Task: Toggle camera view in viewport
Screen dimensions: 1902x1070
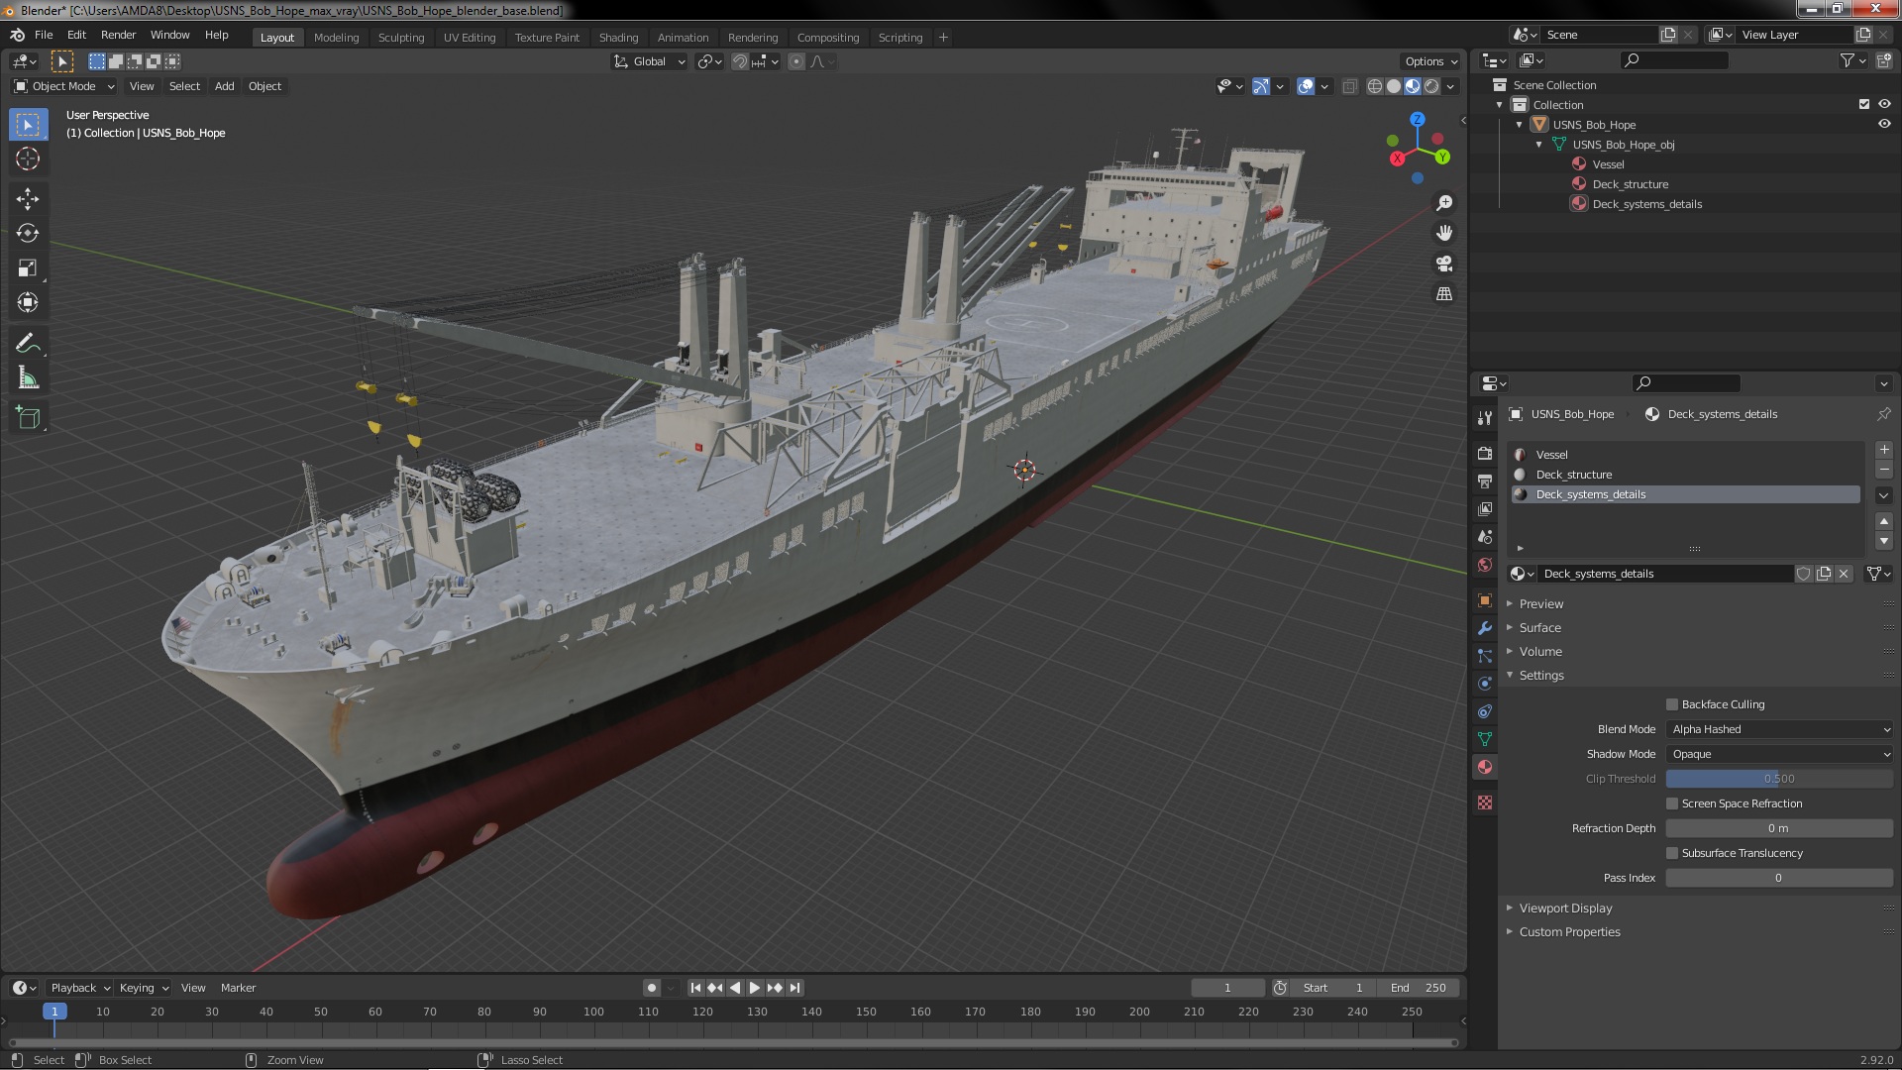Action: pos(1444,264)
